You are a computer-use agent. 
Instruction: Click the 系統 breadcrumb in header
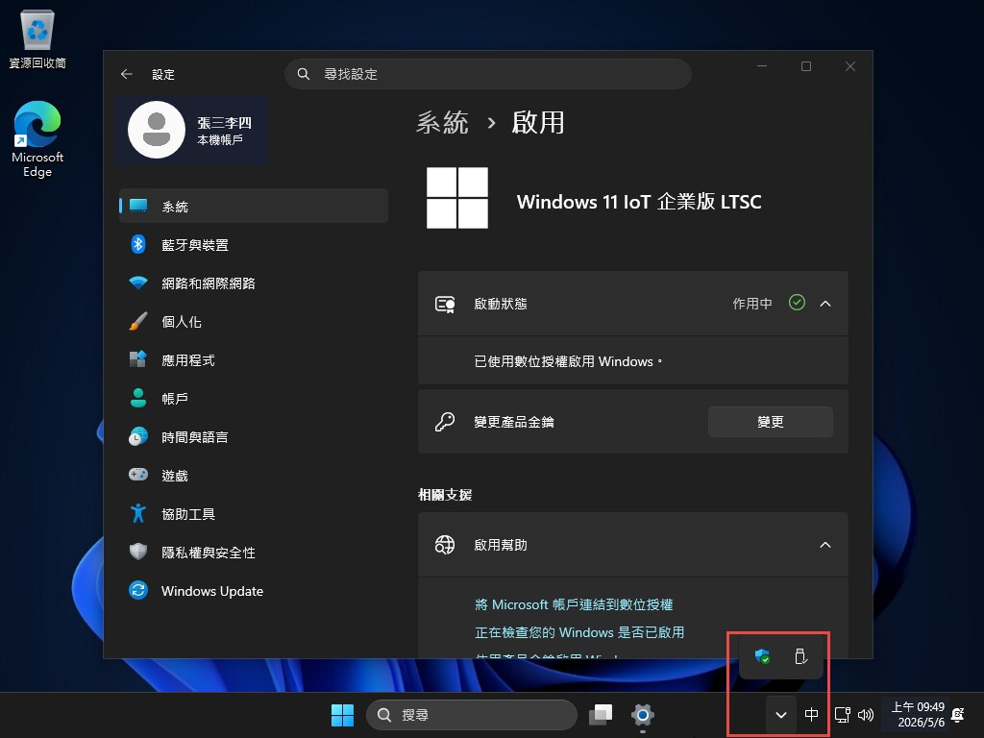(442, 122)
